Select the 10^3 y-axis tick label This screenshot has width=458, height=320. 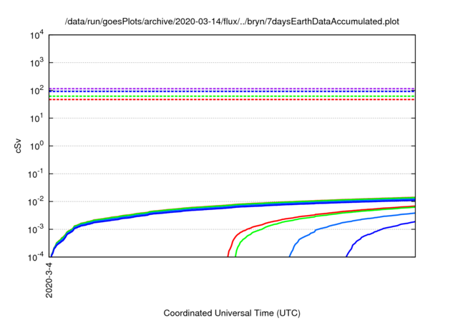tap(38, 63)
